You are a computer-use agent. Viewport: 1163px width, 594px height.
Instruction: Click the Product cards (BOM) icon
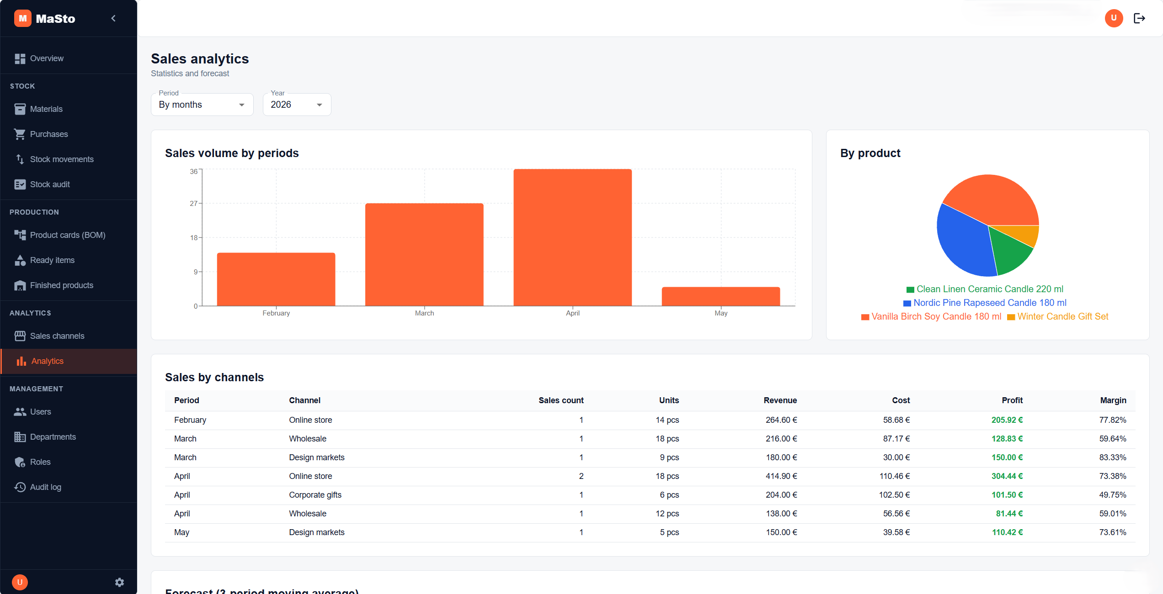pos(20,235)
